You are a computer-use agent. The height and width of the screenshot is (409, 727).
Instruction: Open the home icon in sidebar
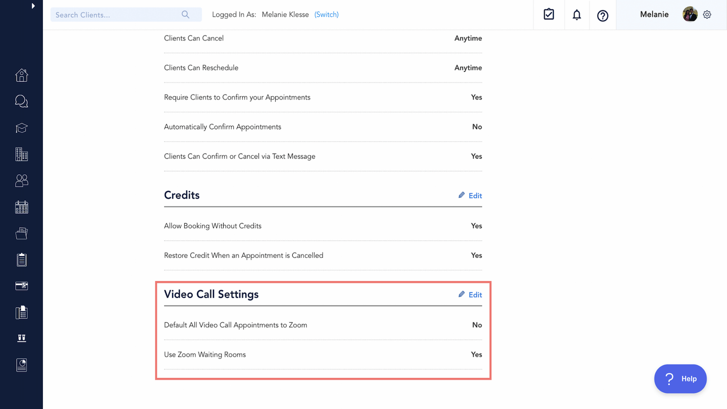click(x=21, y=75)
